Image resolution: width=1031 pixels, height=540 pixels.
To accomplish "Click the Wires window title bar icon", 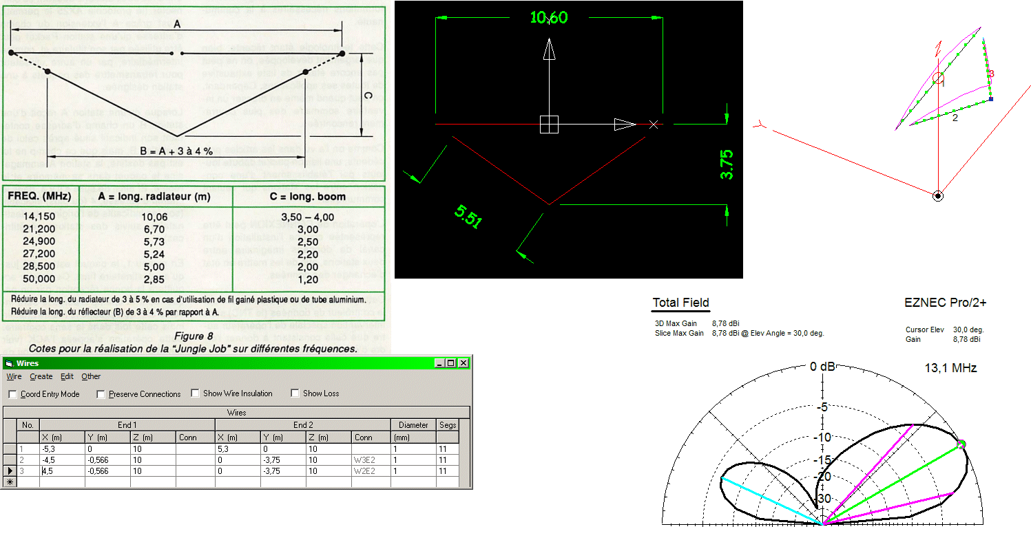I will pos(9,363).
